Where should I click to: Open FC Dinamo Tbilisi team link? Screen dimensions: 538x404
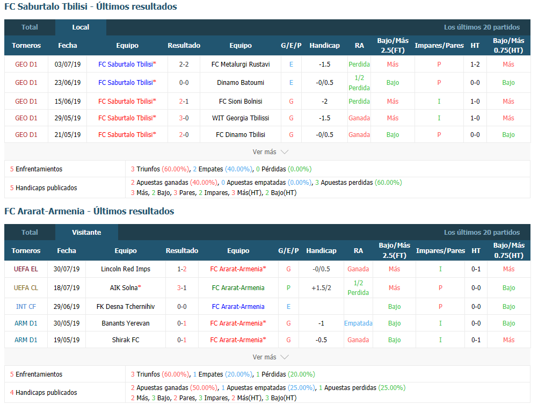point(241,134)
